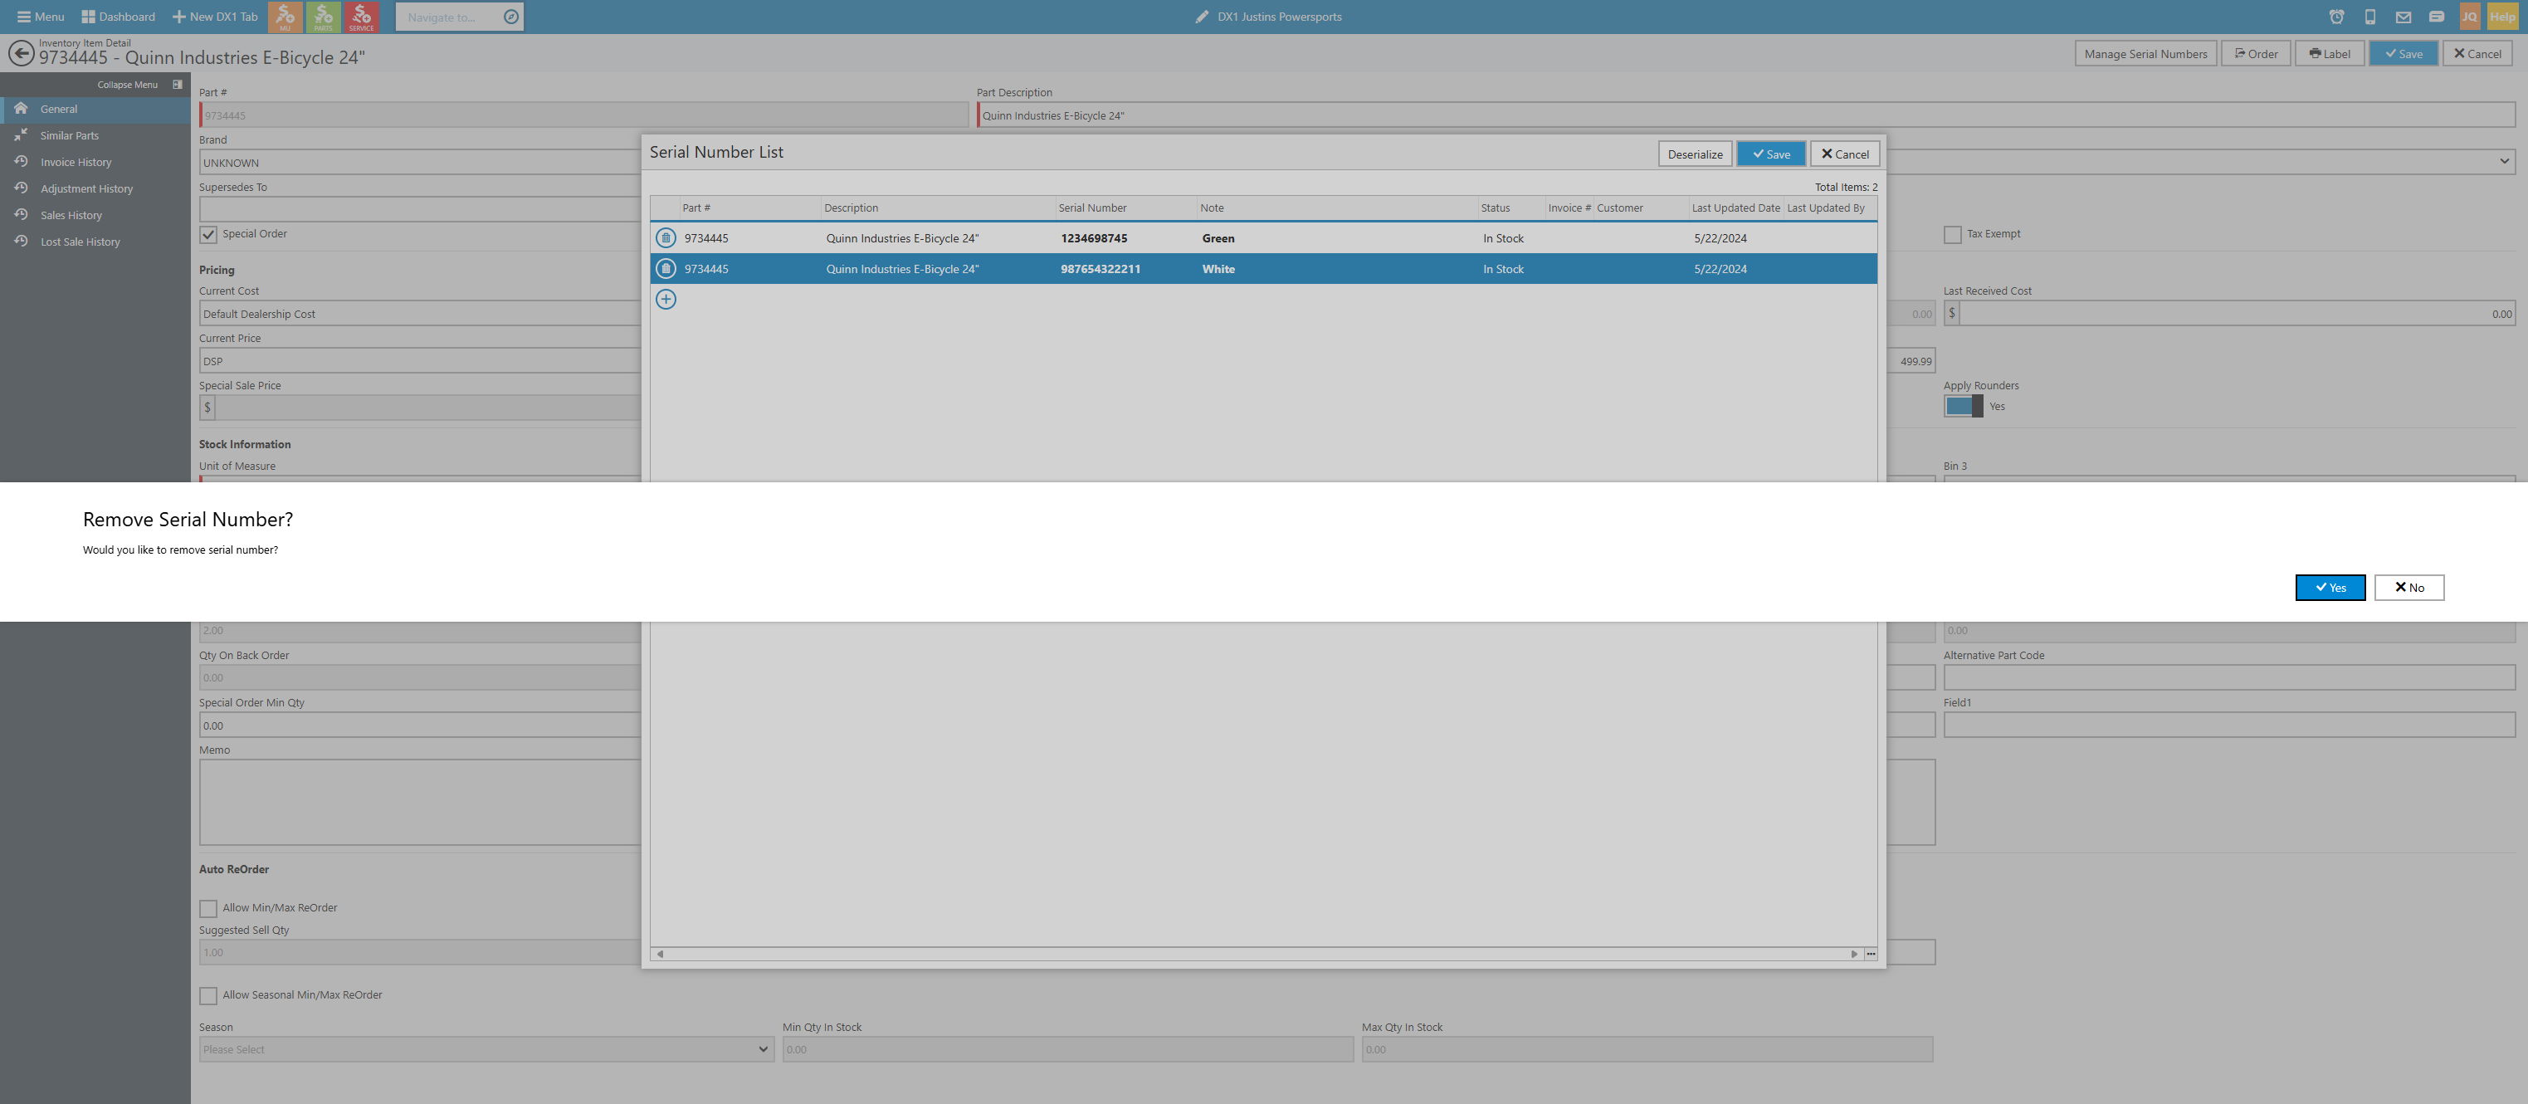Check Allow Min/Max ReOrder
This screenshot has height=1104, width=2528.
click(x=208, y=909)
